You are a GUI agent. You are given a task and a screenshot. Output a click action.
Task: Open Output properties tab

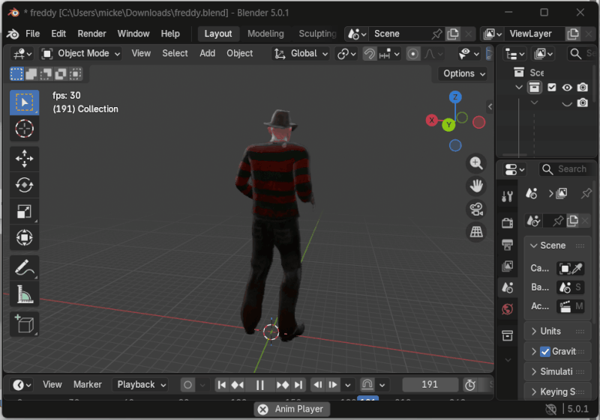point(508,244)
